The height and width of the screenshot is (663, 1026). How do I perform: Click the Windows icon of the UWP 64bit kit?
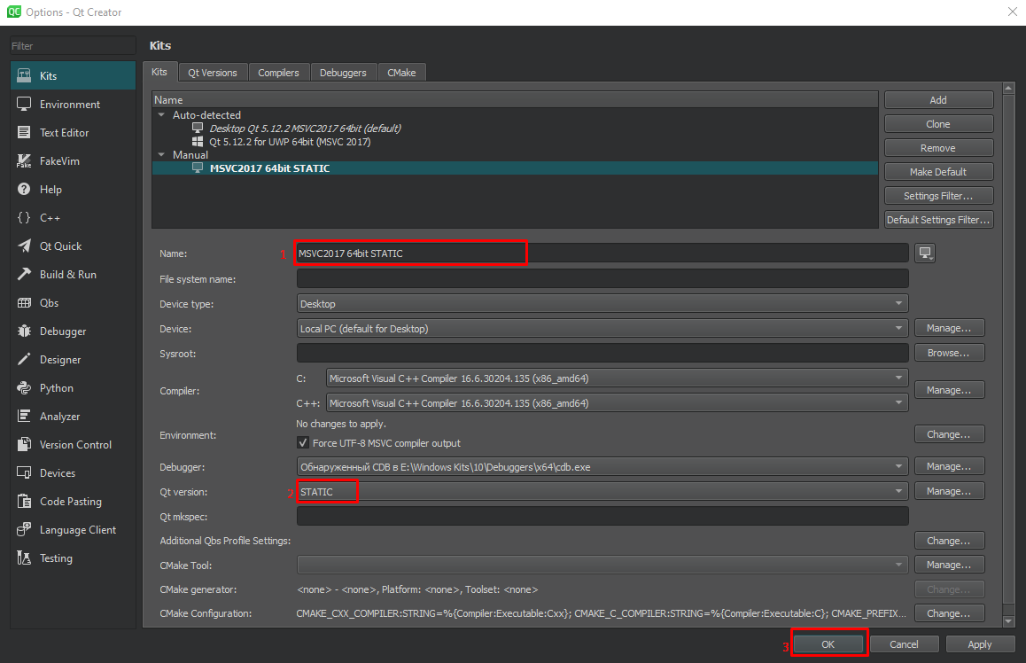tap(198, 141)
